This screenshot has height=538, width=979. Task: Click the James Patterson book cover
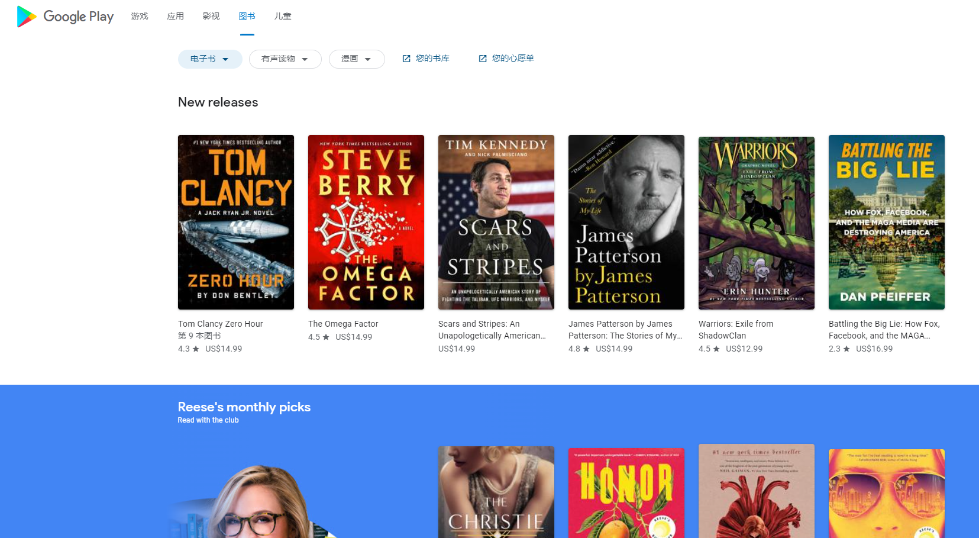[x=626, y=222]
